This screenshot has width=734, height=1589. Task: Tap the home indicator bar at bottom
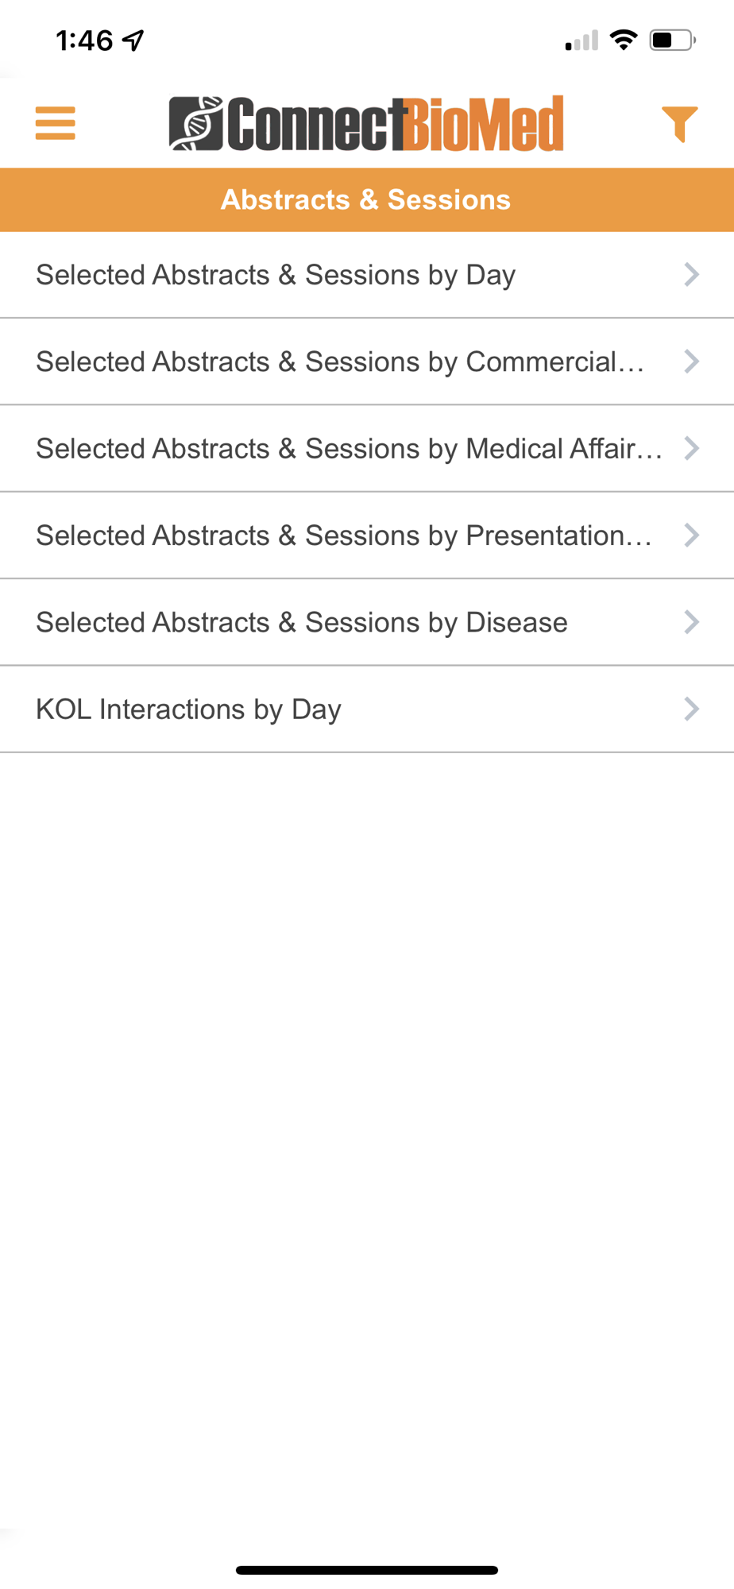tap(366, 1570)
